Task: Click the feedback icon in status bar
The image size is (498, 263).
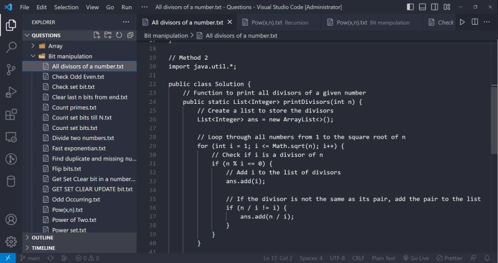Action: pos(474,258)
